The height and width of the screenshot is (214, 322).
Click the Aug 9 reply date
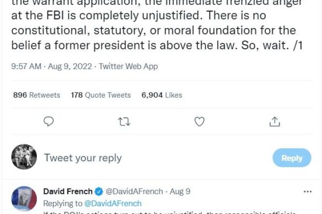pos(180,192)
